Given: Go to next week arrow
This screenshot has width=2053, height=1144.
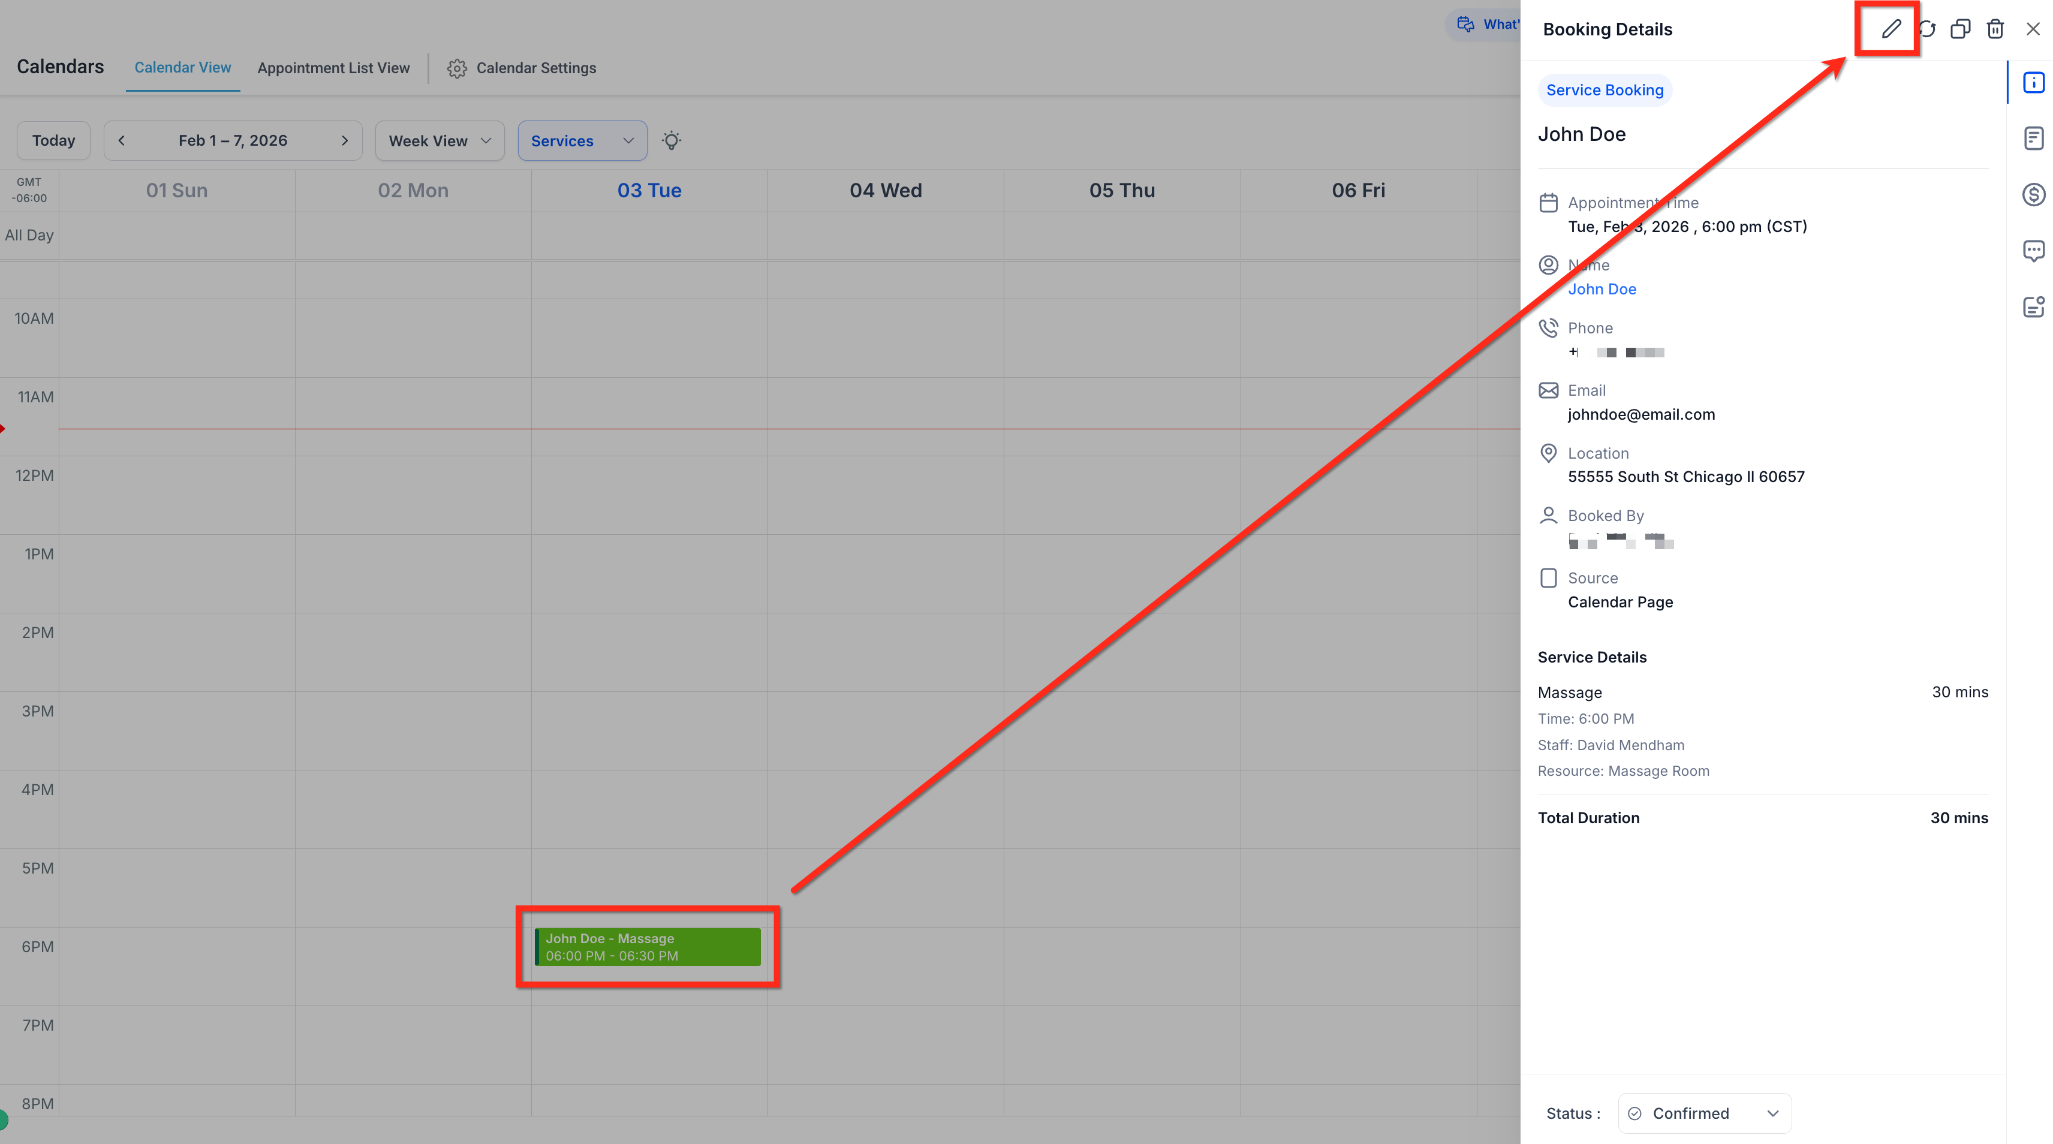Looking at the screenshot, I should point(344,141).
